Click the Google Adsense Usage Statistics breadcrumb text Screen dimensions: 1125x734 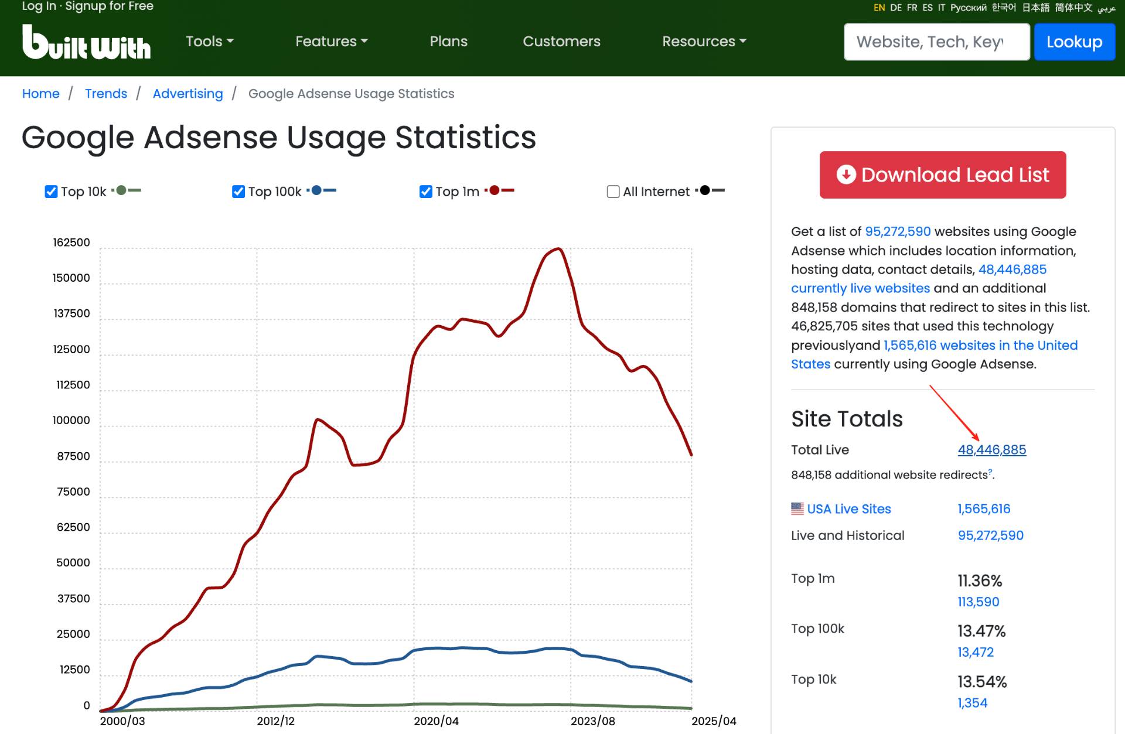pyautogui.click(x=352, y=94)
